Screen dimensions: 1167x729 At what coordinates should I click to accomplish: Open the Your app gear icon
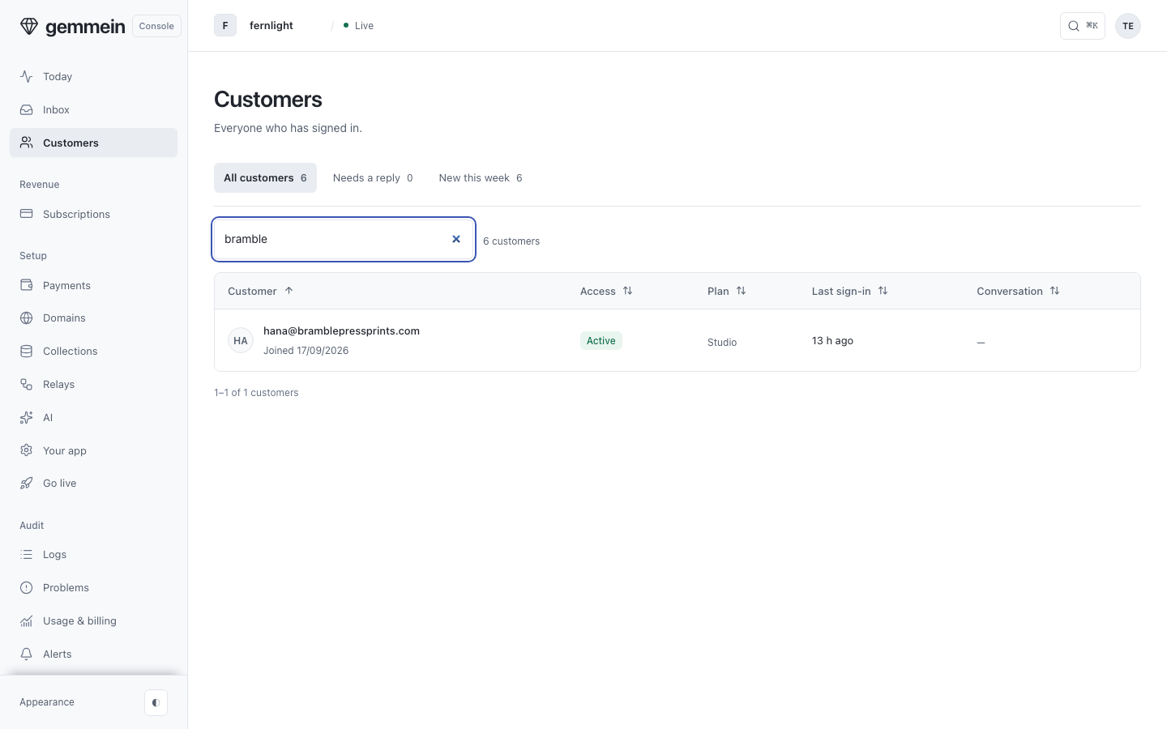click(x=27, y=450)
